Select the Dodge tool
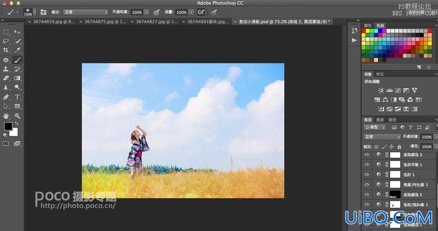The width and height of the screenshot is (438, 231). click(x=18, y=87)
